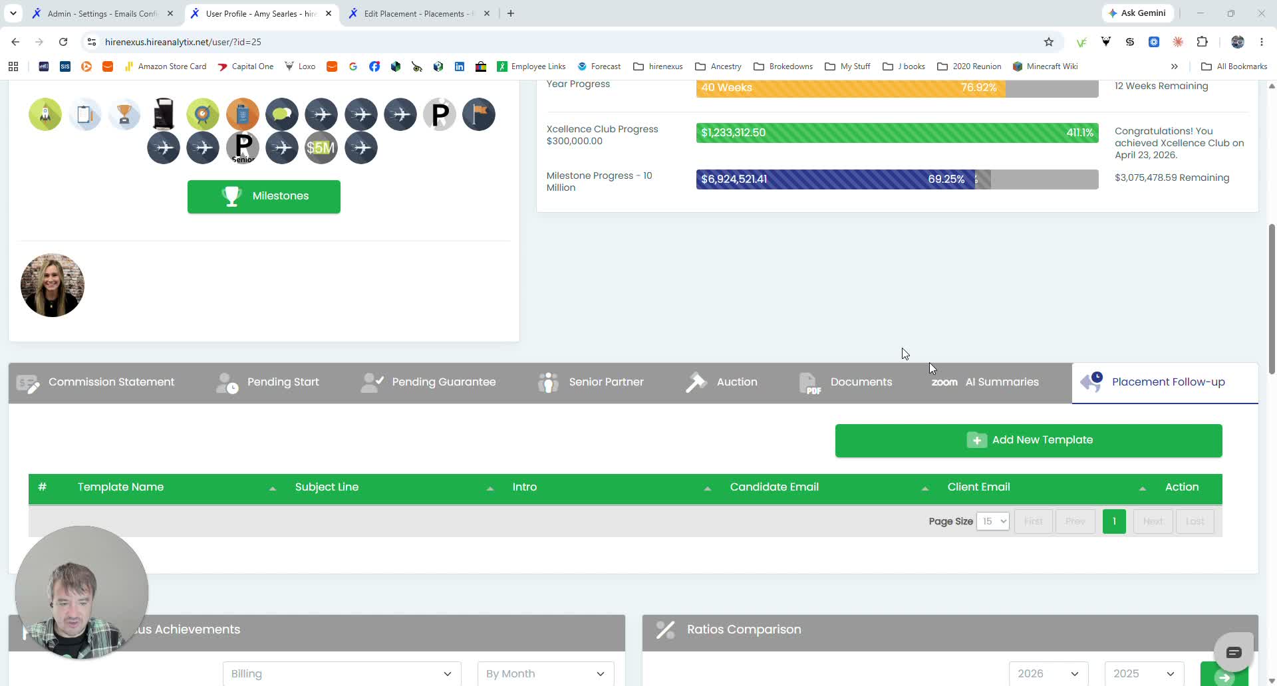Open the Auction tab
Image resolution: width=1277 pixels, height=686 pixels.
(722, 382)
